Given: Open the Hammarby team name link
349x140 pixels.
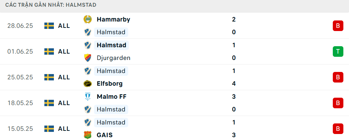Looking at the screenshot, I should (113, 19).
